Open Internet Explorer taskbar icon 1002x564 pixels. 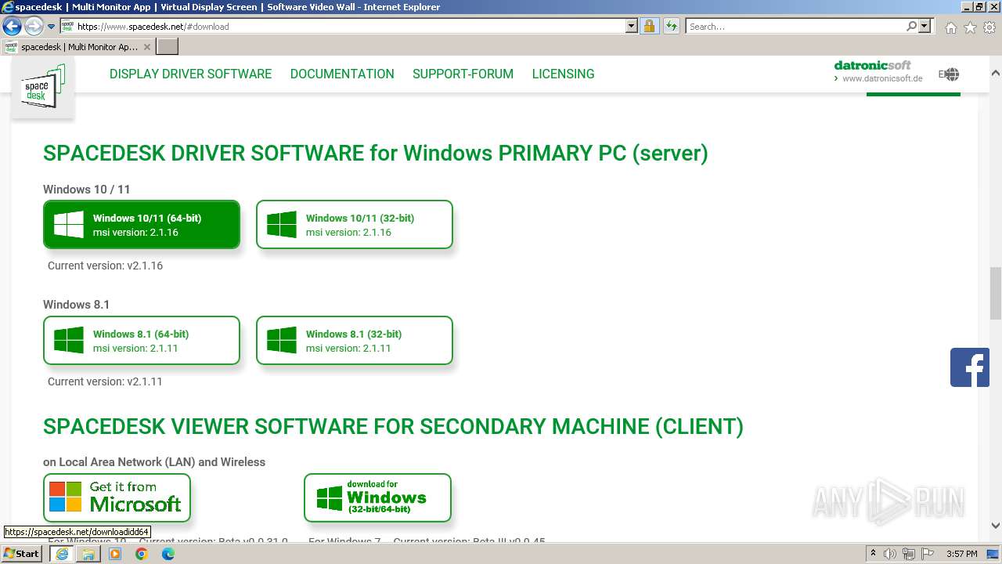(62, 554)
